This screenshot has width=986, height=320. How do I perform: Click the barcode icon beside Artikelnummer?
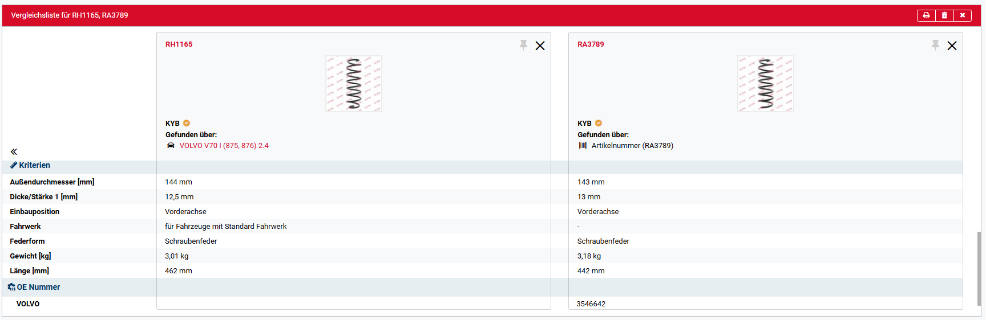click(583, 145)
